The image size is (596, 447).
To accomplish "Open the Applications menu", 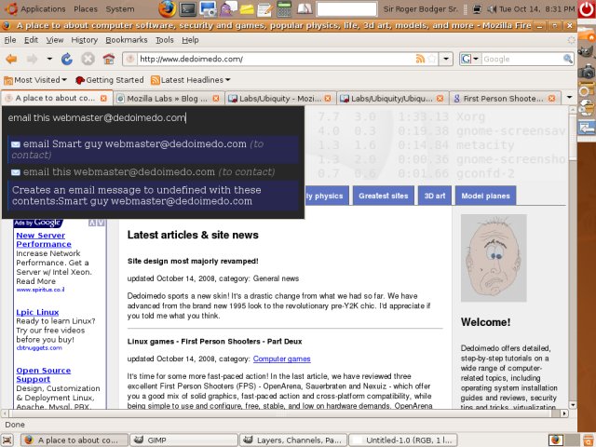I will [43, 8].
